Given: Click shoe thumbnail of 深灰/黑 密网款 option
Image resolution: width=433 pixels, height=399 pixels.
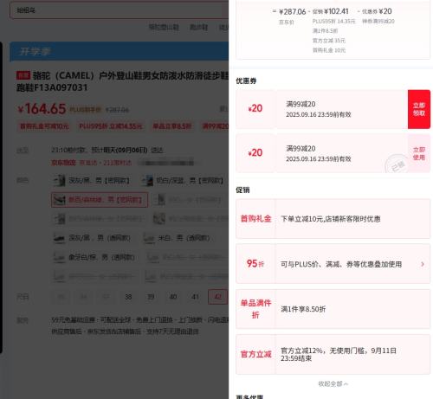Looking at the screenshot, I should pyautogui.click(x=60, y=181).
